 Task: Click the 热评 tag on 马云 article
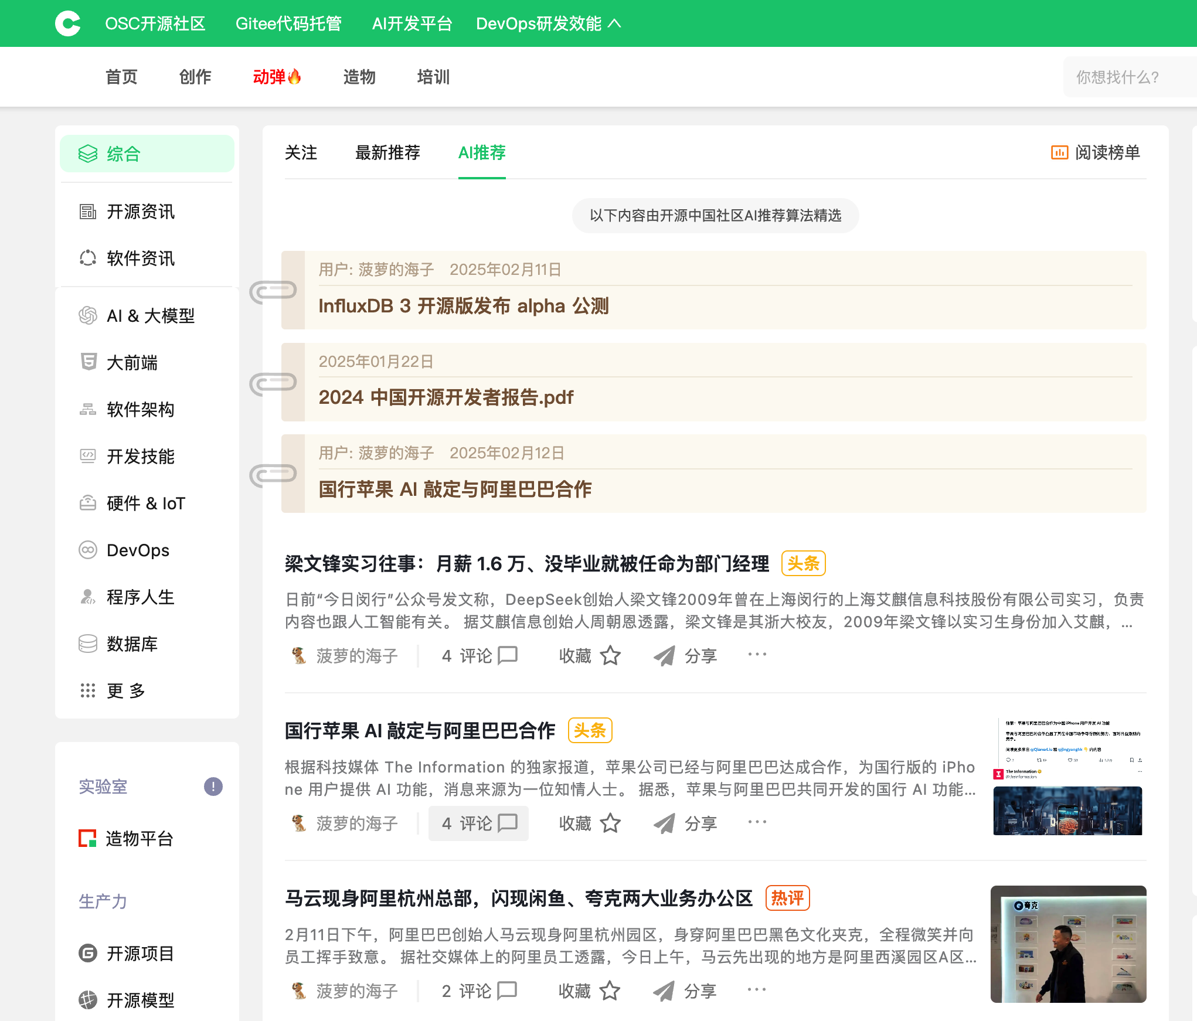tap(787, 898)
